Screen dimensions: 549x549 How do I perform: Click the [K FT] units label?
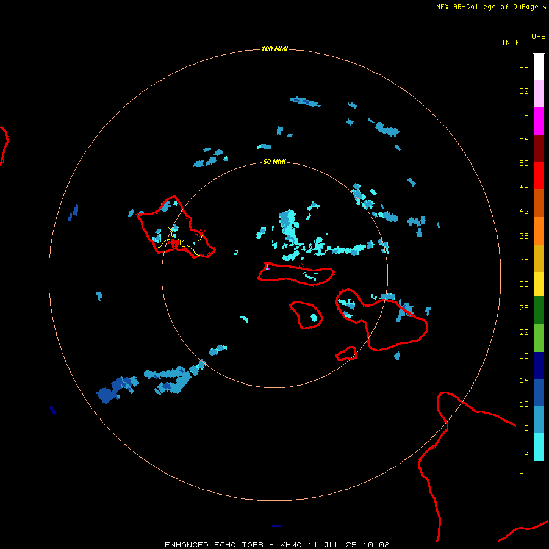click(515, 42)
